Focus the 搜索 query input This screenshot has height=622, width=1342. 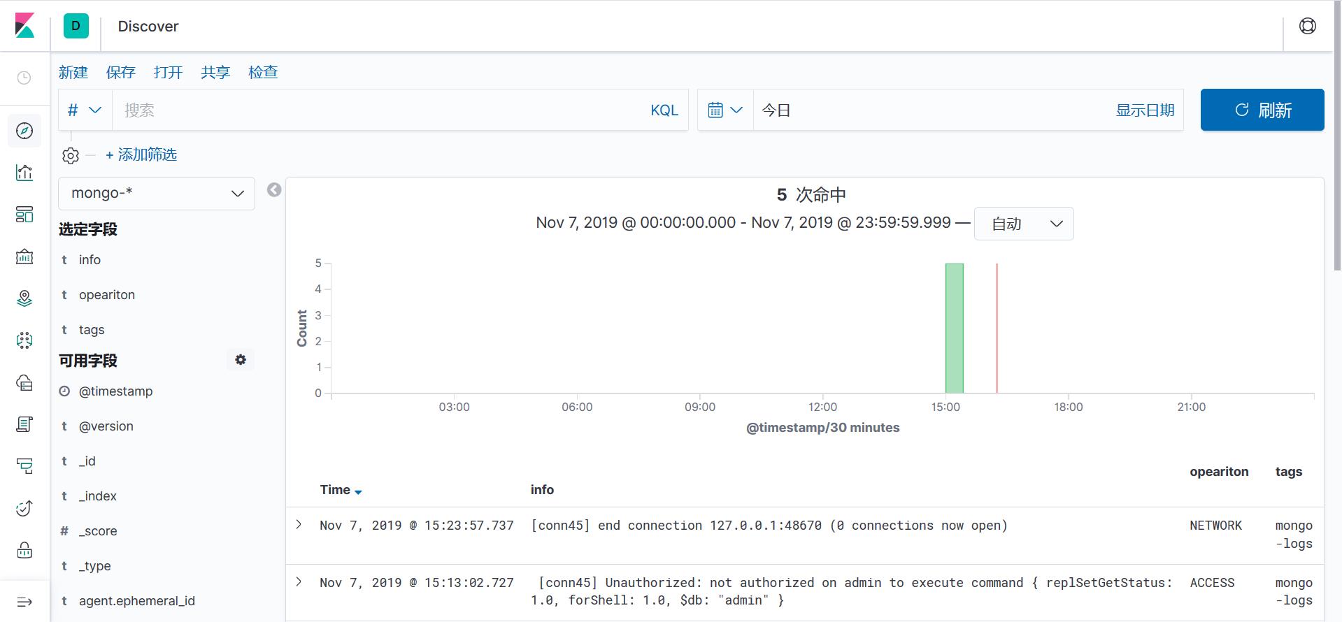[x=378, y=110]
